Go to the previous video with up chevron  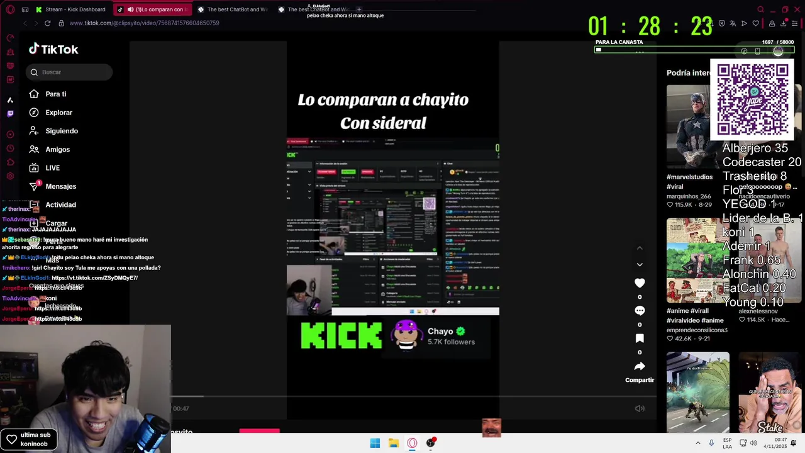click(640, 248)
